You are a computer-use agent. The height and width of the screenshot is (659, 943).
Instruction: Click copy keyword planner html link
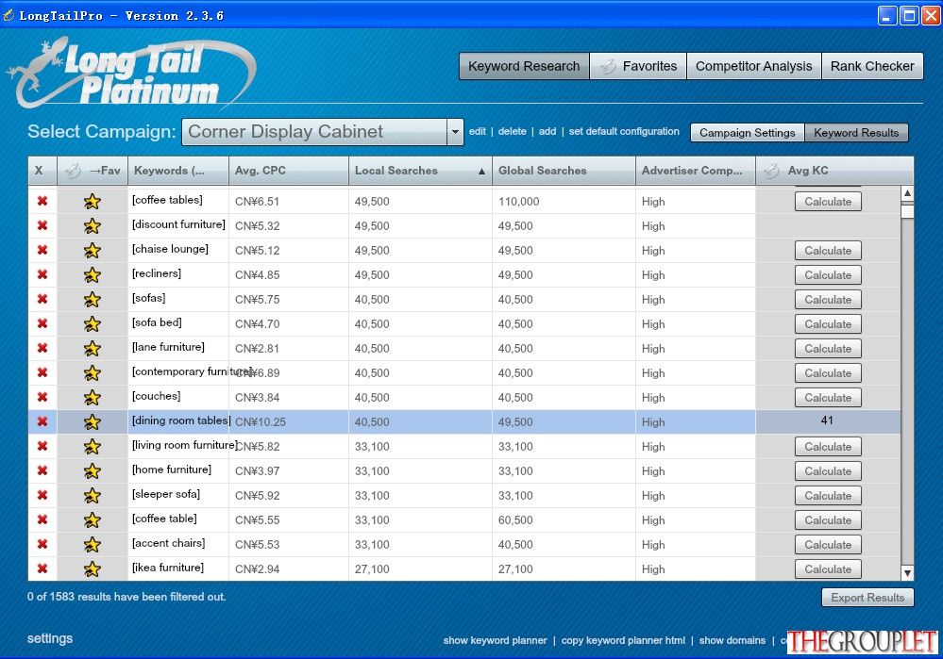coord(623,640)
